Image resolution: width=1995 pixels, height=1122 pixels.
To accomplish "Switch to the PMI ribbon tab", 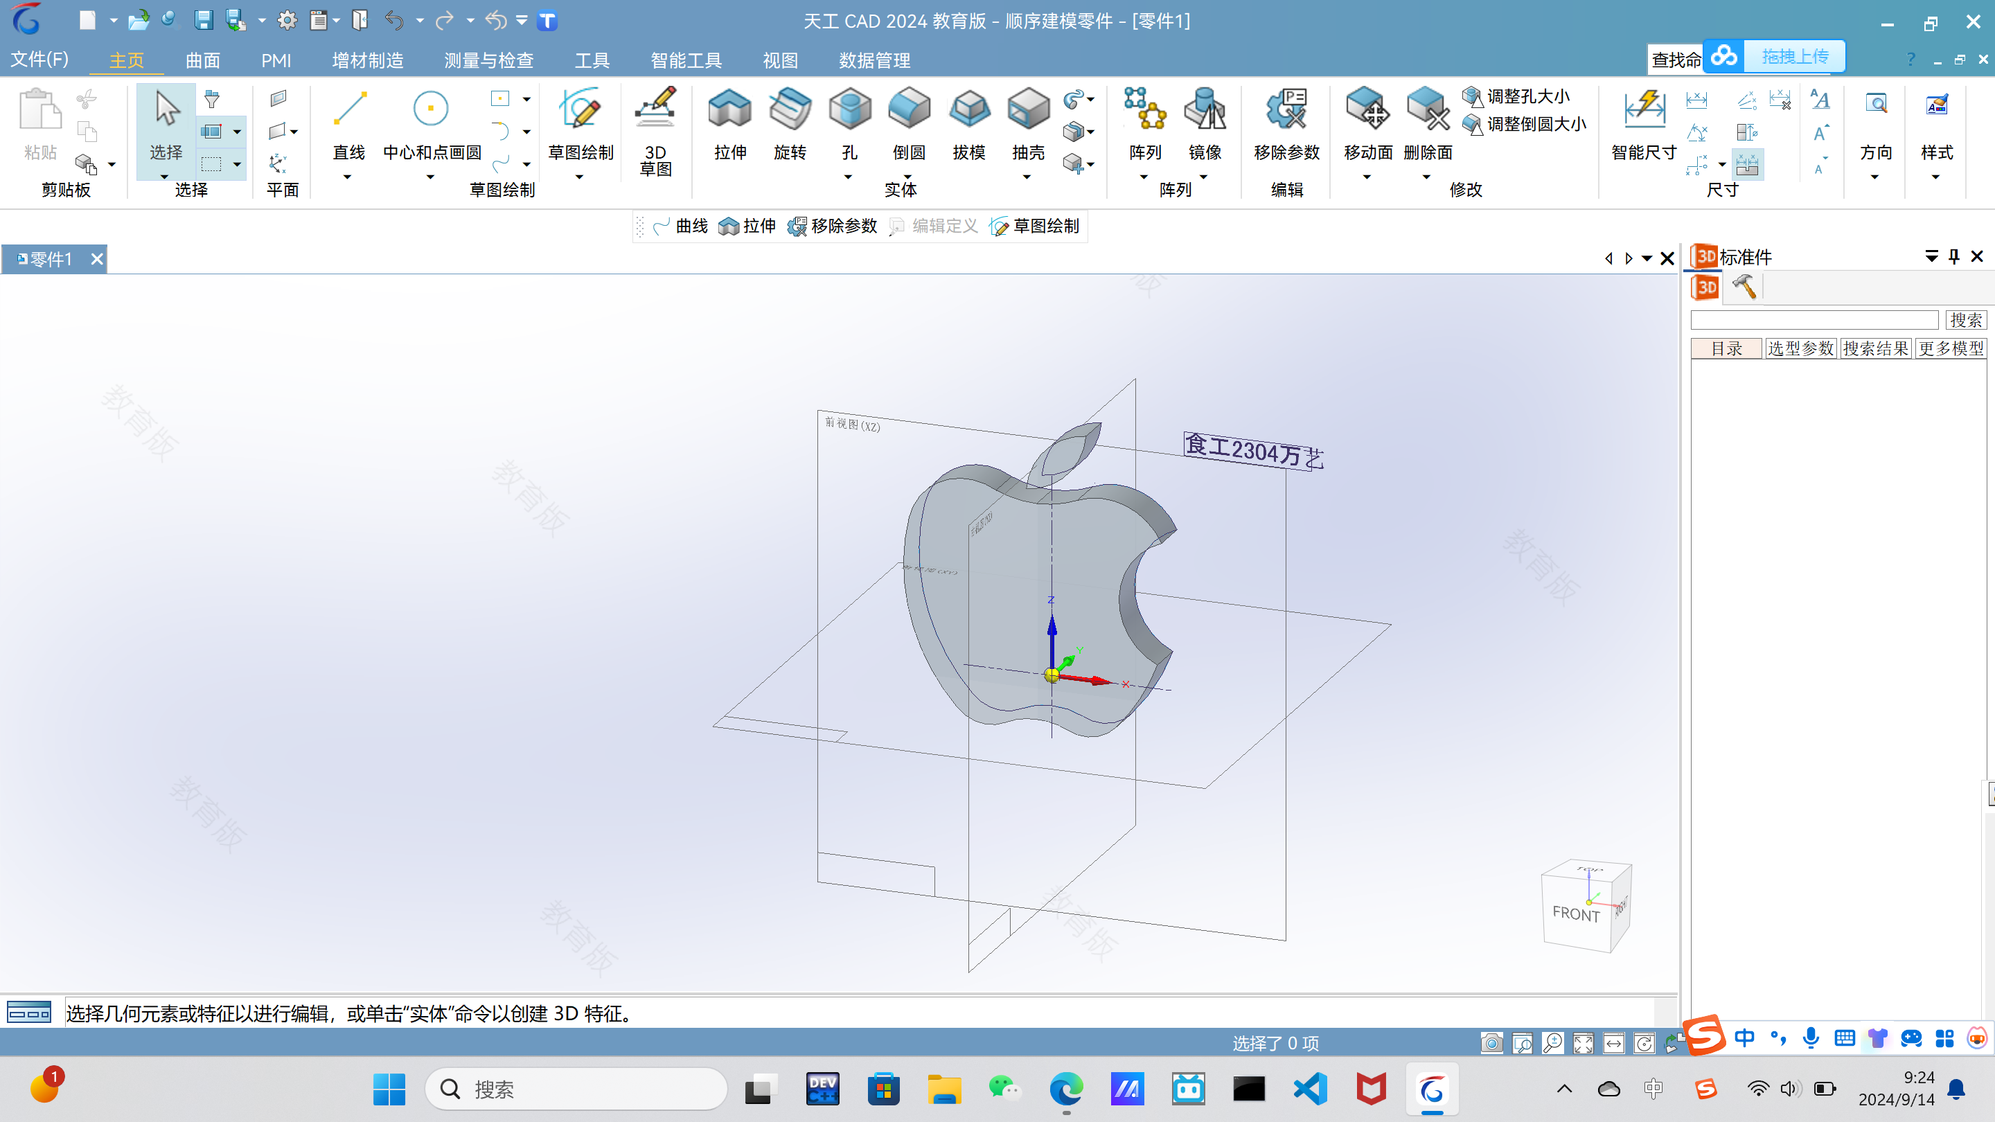I will tap(276, 60).
